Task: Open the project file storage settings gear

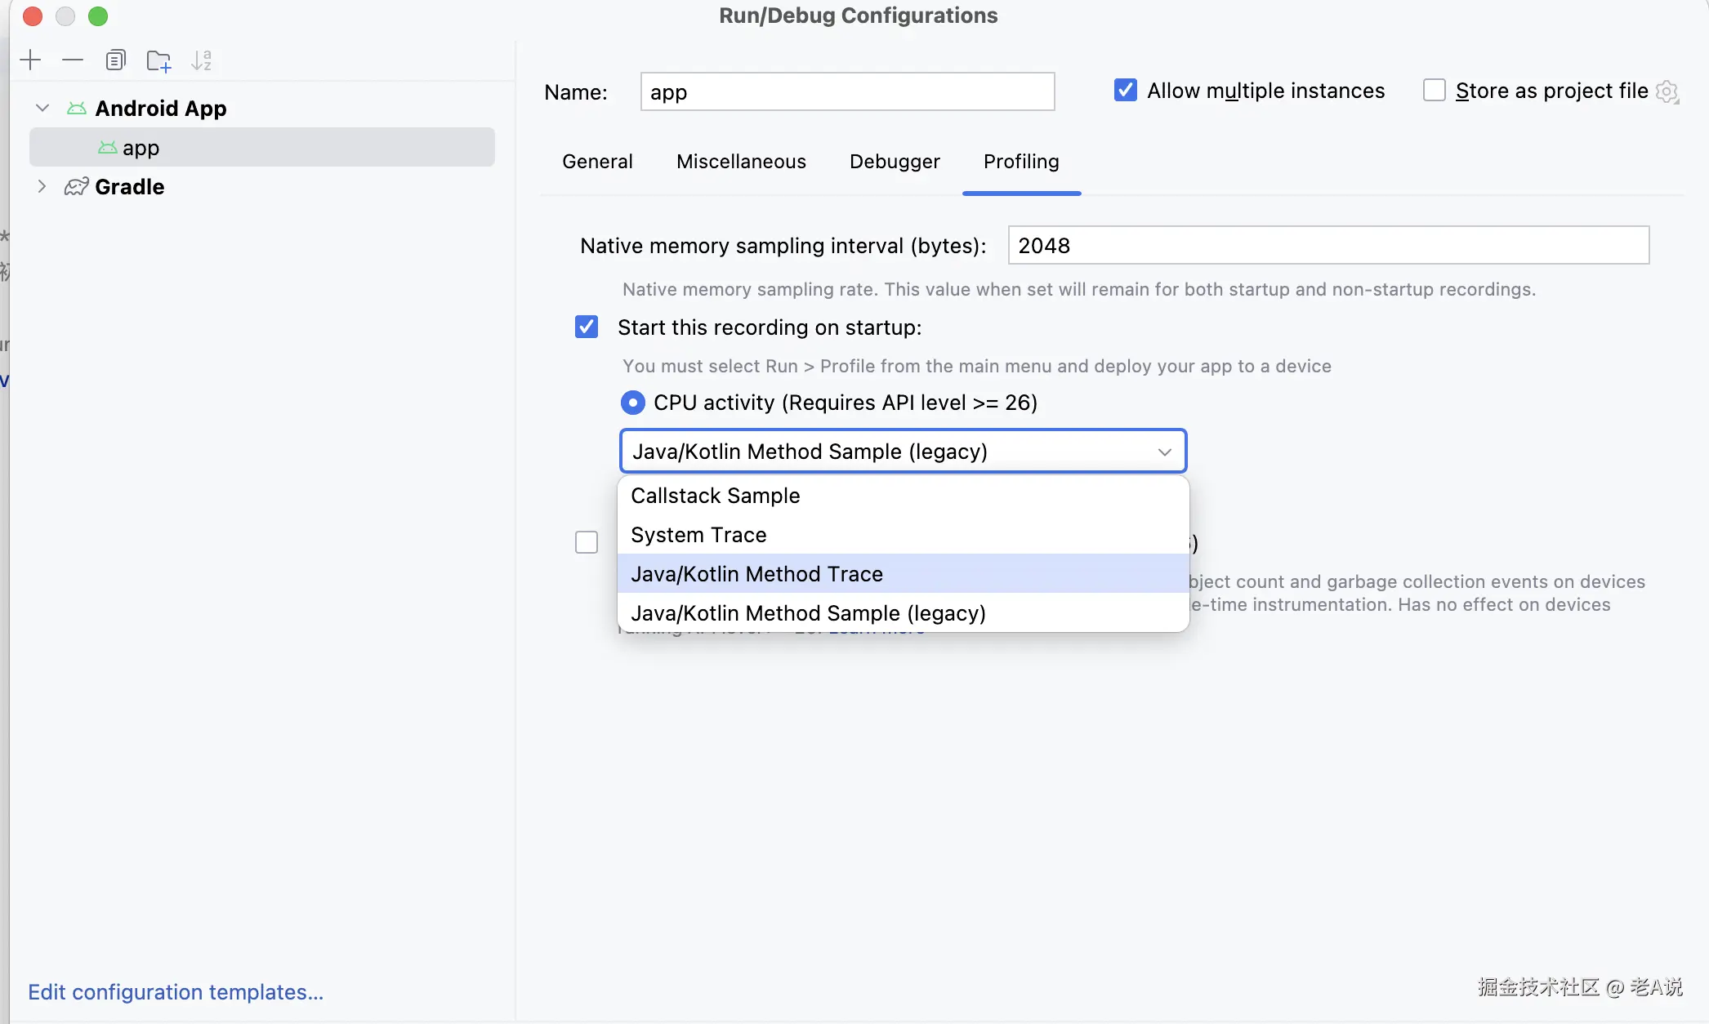Action: [1667, 91]
